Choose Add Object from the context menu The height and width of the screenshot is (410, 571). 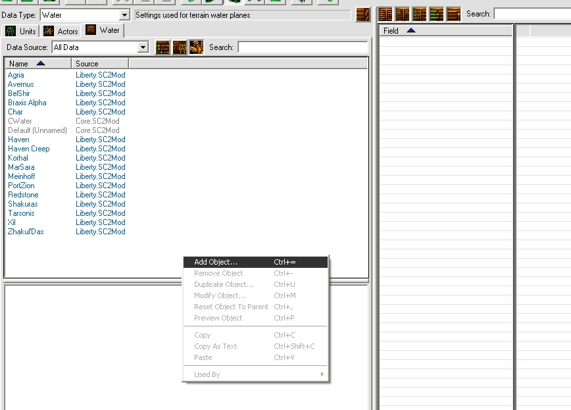click(255, 262)
